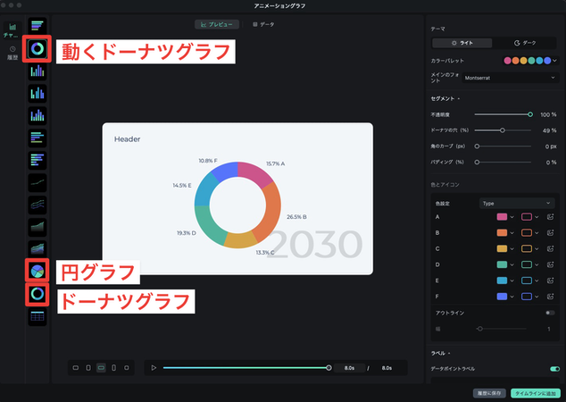This screenshot has width=566, height=402.
Task: Select the static donut chart thumbnail near bottom
Action: pos(37,294)
